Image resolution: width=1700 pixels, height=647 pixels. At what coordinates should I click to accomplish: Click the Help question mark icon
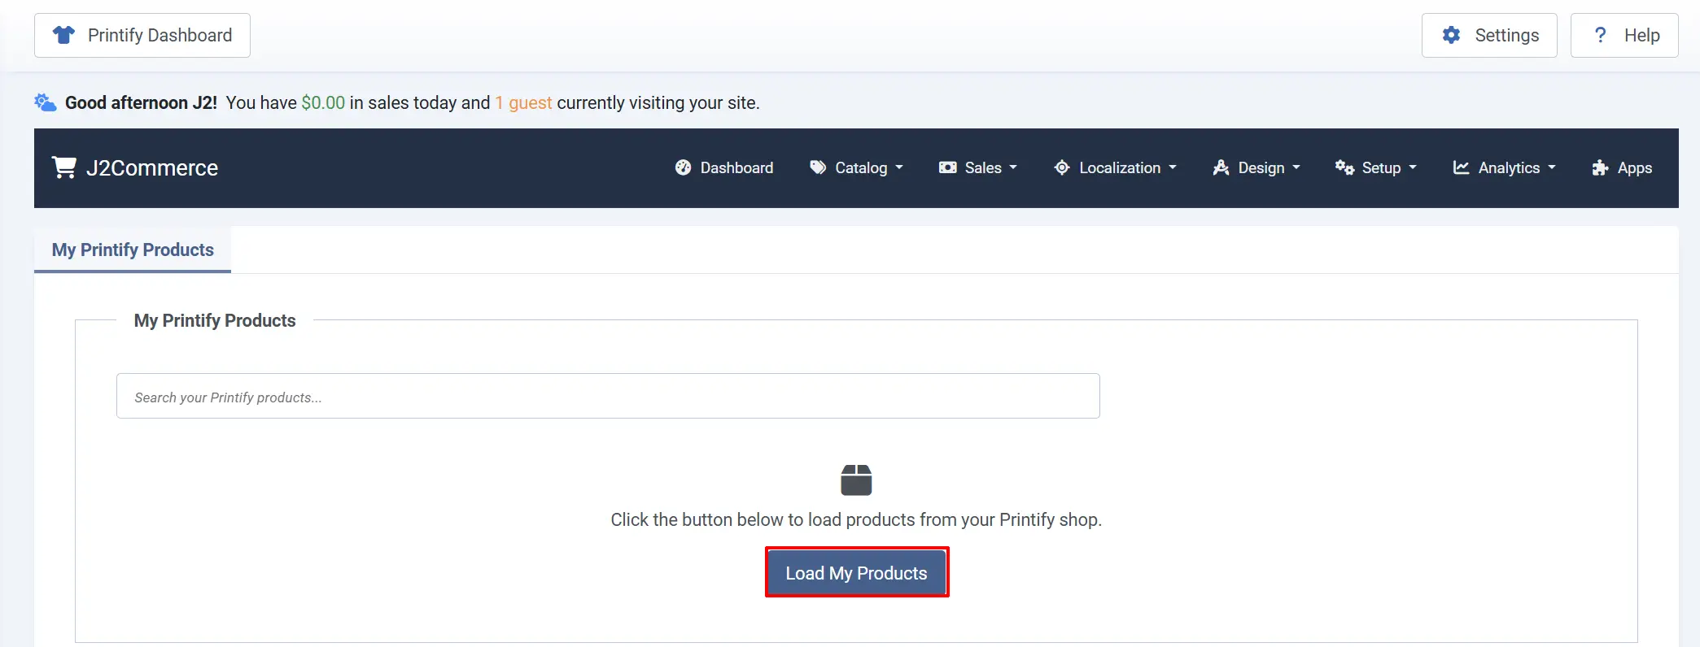click(1600, 35)
